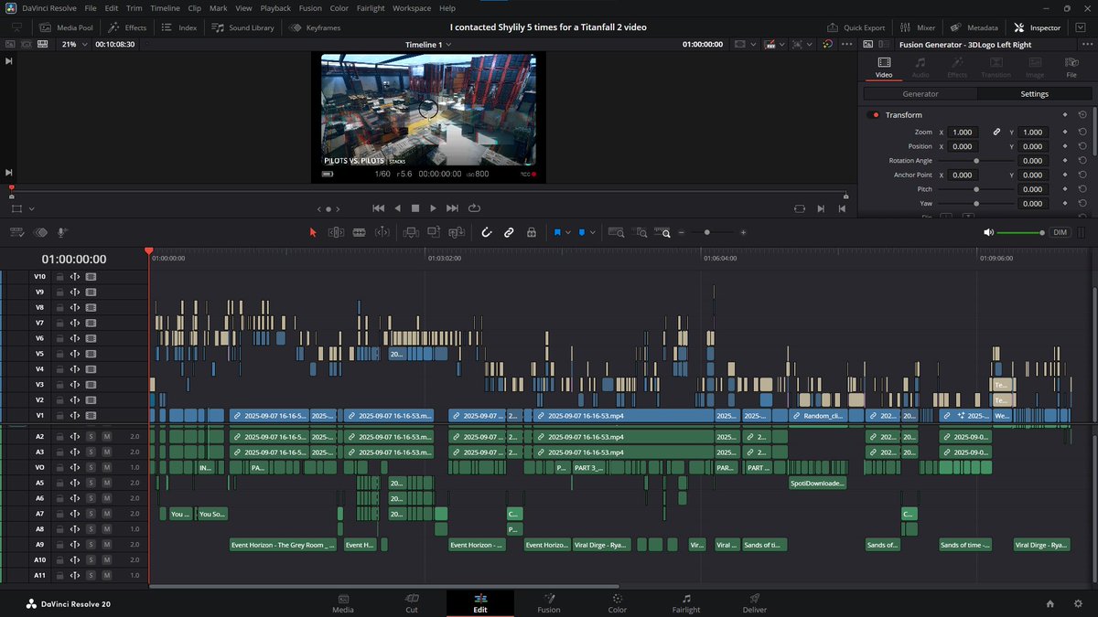
Task: Select the Dynamic Trim mode tool
Action: 359,232
